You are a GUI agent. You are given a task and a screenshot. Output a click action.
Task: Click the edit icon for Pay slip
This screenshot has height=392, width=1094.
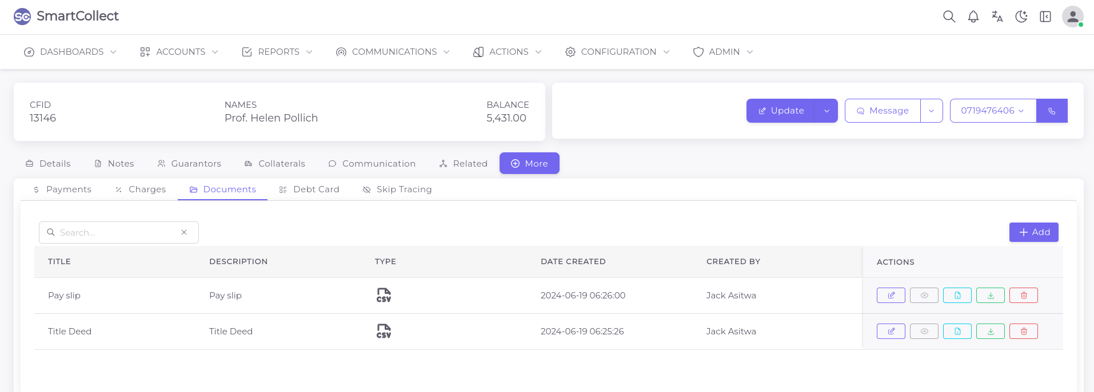(x=891, y=296)
